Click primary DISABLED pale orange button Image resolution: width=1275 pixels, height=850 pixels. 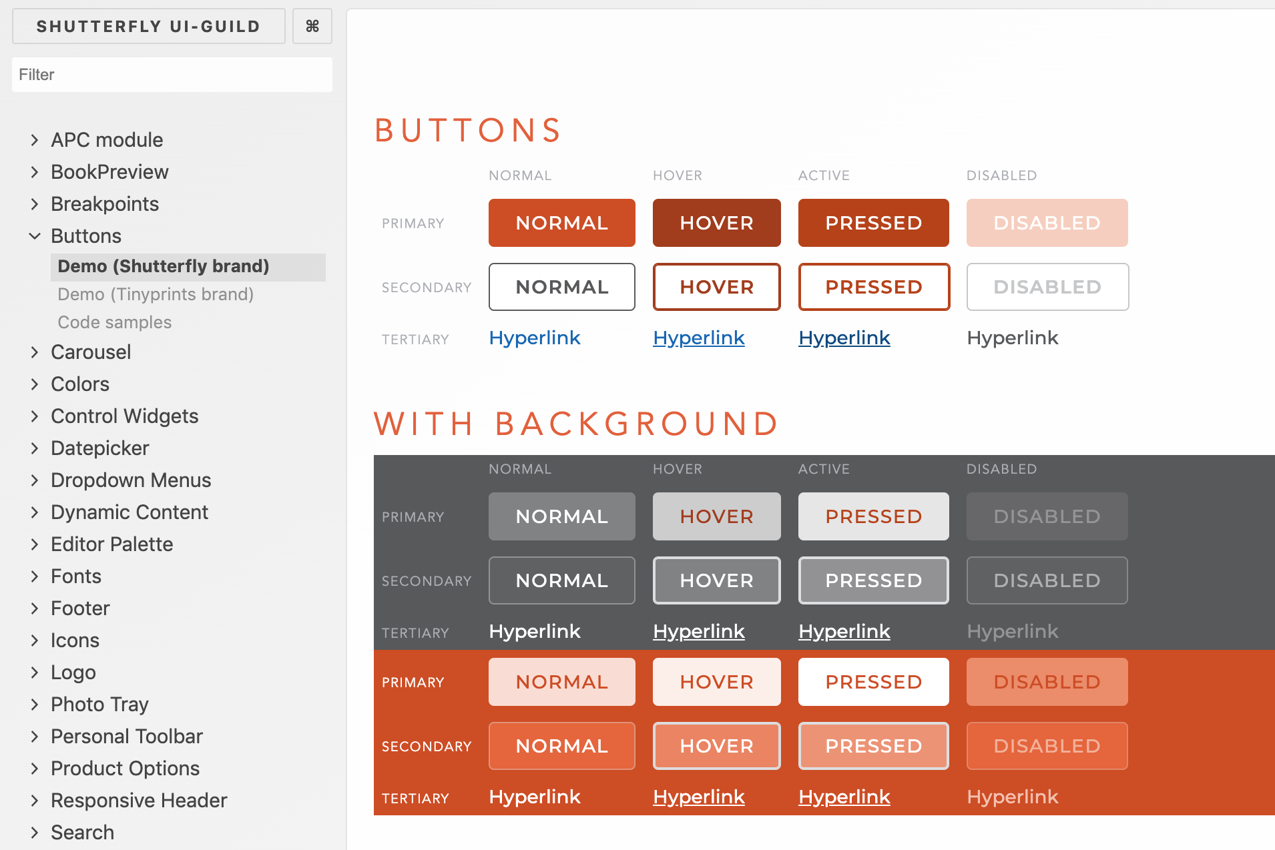coord(1047,223)
